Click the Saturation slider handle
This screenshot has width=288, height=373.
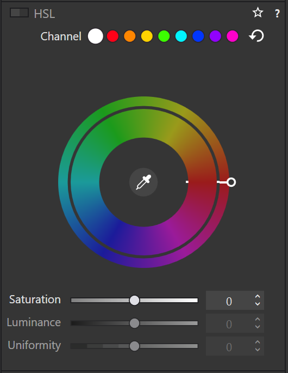pyautogui.click(x=134, y=300)
